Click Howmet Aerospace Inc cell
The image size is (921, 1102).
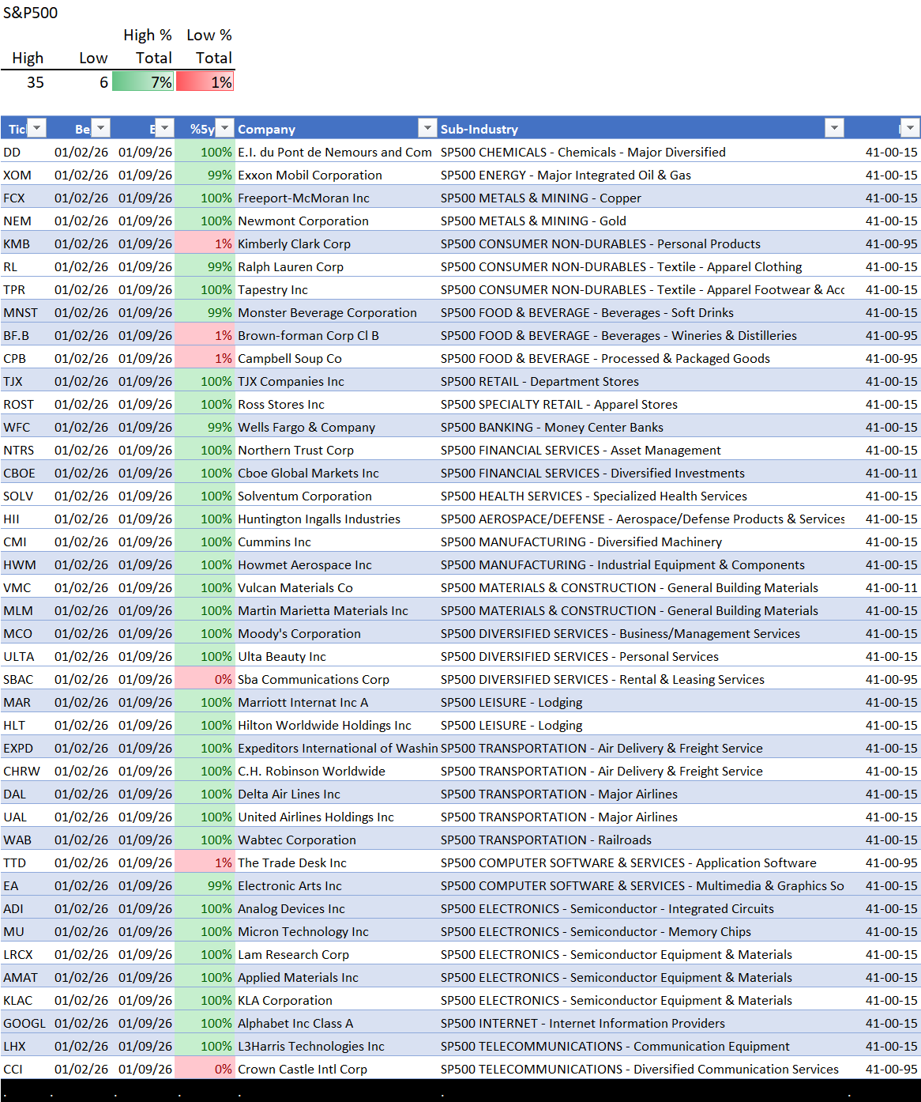(x=336, y=564)
